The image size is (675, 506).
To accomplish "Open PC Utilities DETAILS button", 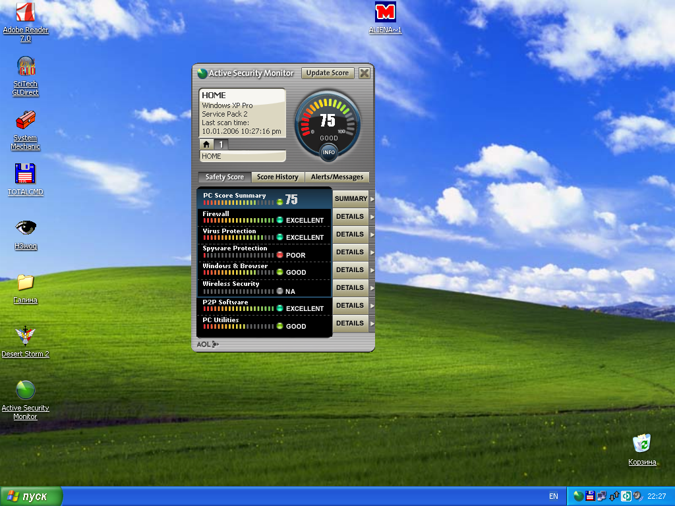I will 351,323.
